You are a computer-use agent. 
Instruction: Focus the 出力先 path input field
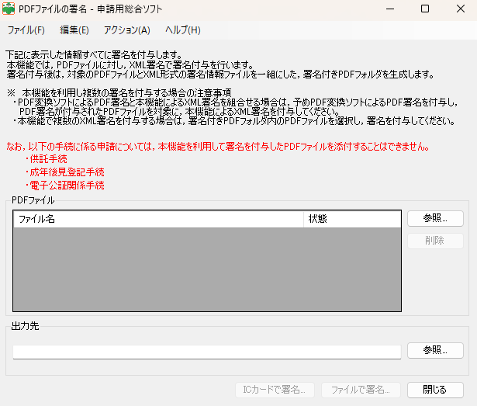pos(206,351)
